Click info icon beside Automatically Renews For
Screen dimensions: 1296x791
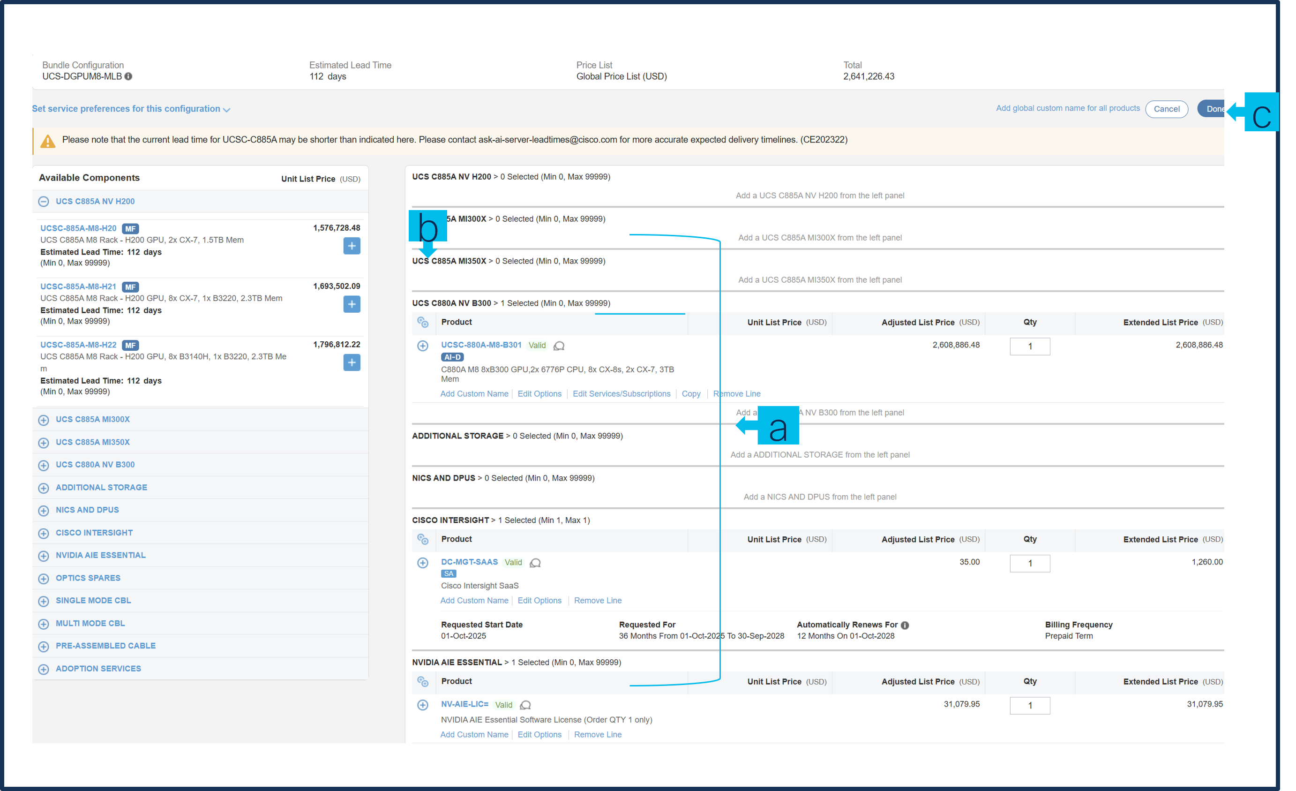point(905,625)
